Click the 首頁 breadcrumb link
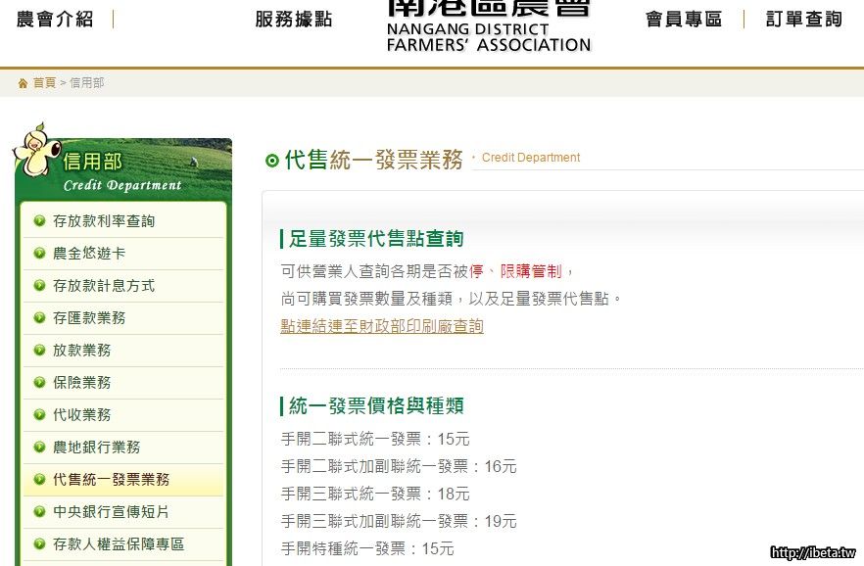This screenshot has width=864, height=566. tap(44, 83)
